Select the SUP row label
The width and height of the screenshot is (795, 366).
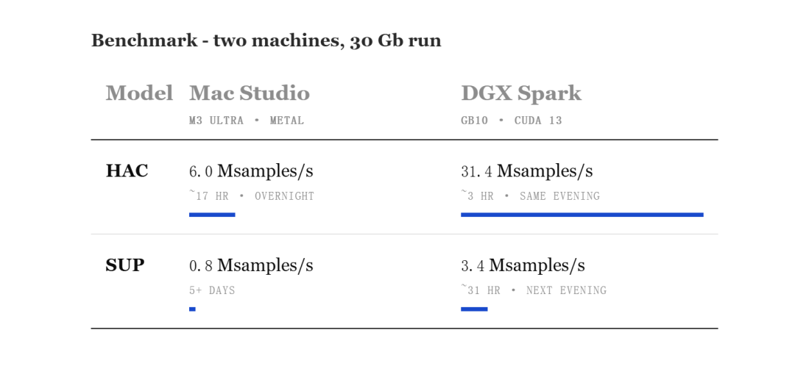coord(124,265)
